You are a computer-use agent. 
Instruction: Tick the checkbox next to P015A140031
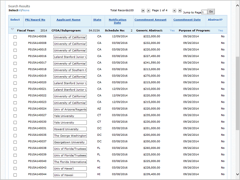[15, 129]
